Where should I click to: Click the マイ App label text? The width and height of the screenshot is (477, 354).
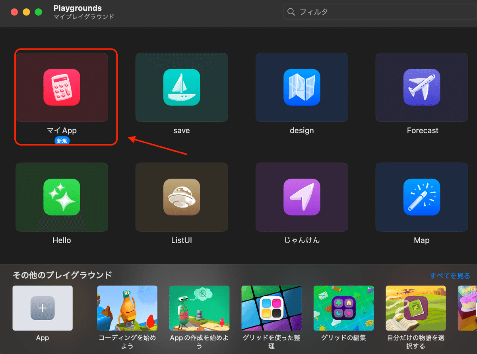[x=62, y=131]
